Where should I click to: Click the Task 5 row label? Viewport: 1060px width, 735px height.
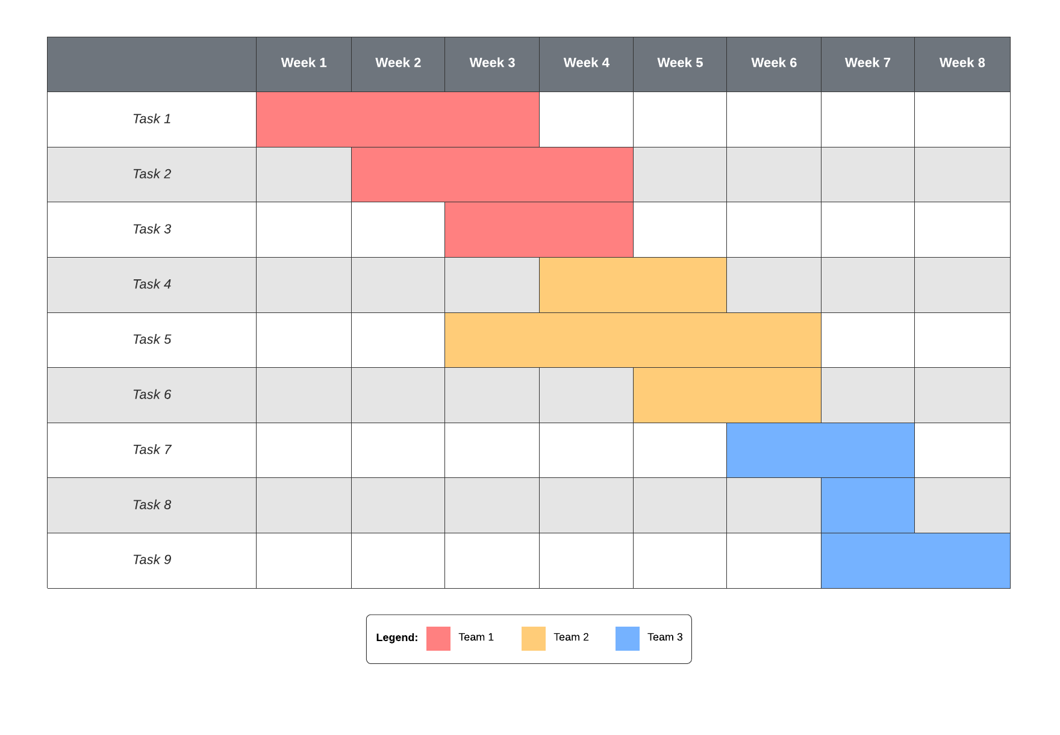[152, 340]
